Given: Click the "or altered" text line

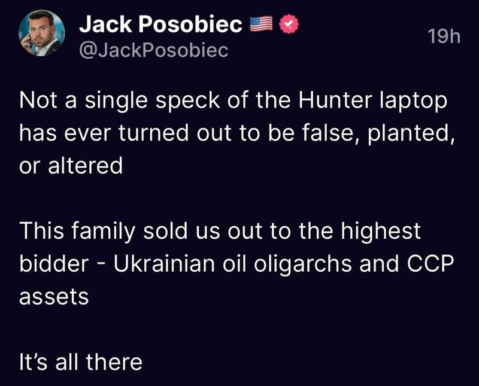Looking at the screenshot, I should 71,166.
